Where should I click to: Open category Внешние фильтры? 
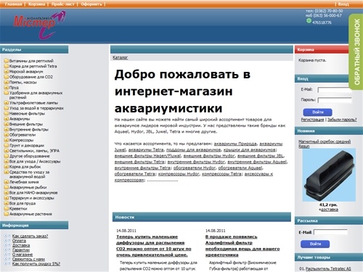(26, 124)
